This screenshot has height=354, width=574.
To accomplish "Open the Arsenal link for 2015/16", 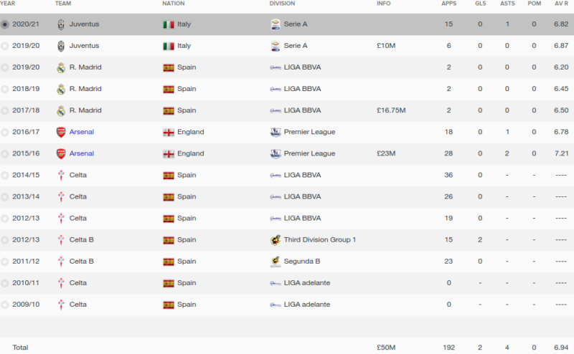I will (x=82, y=153).
